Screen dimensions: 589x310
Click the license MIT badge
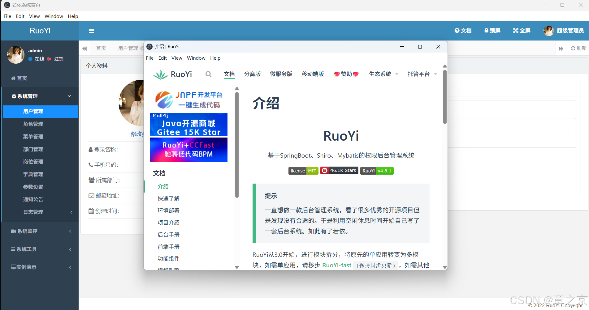point(303,171)
